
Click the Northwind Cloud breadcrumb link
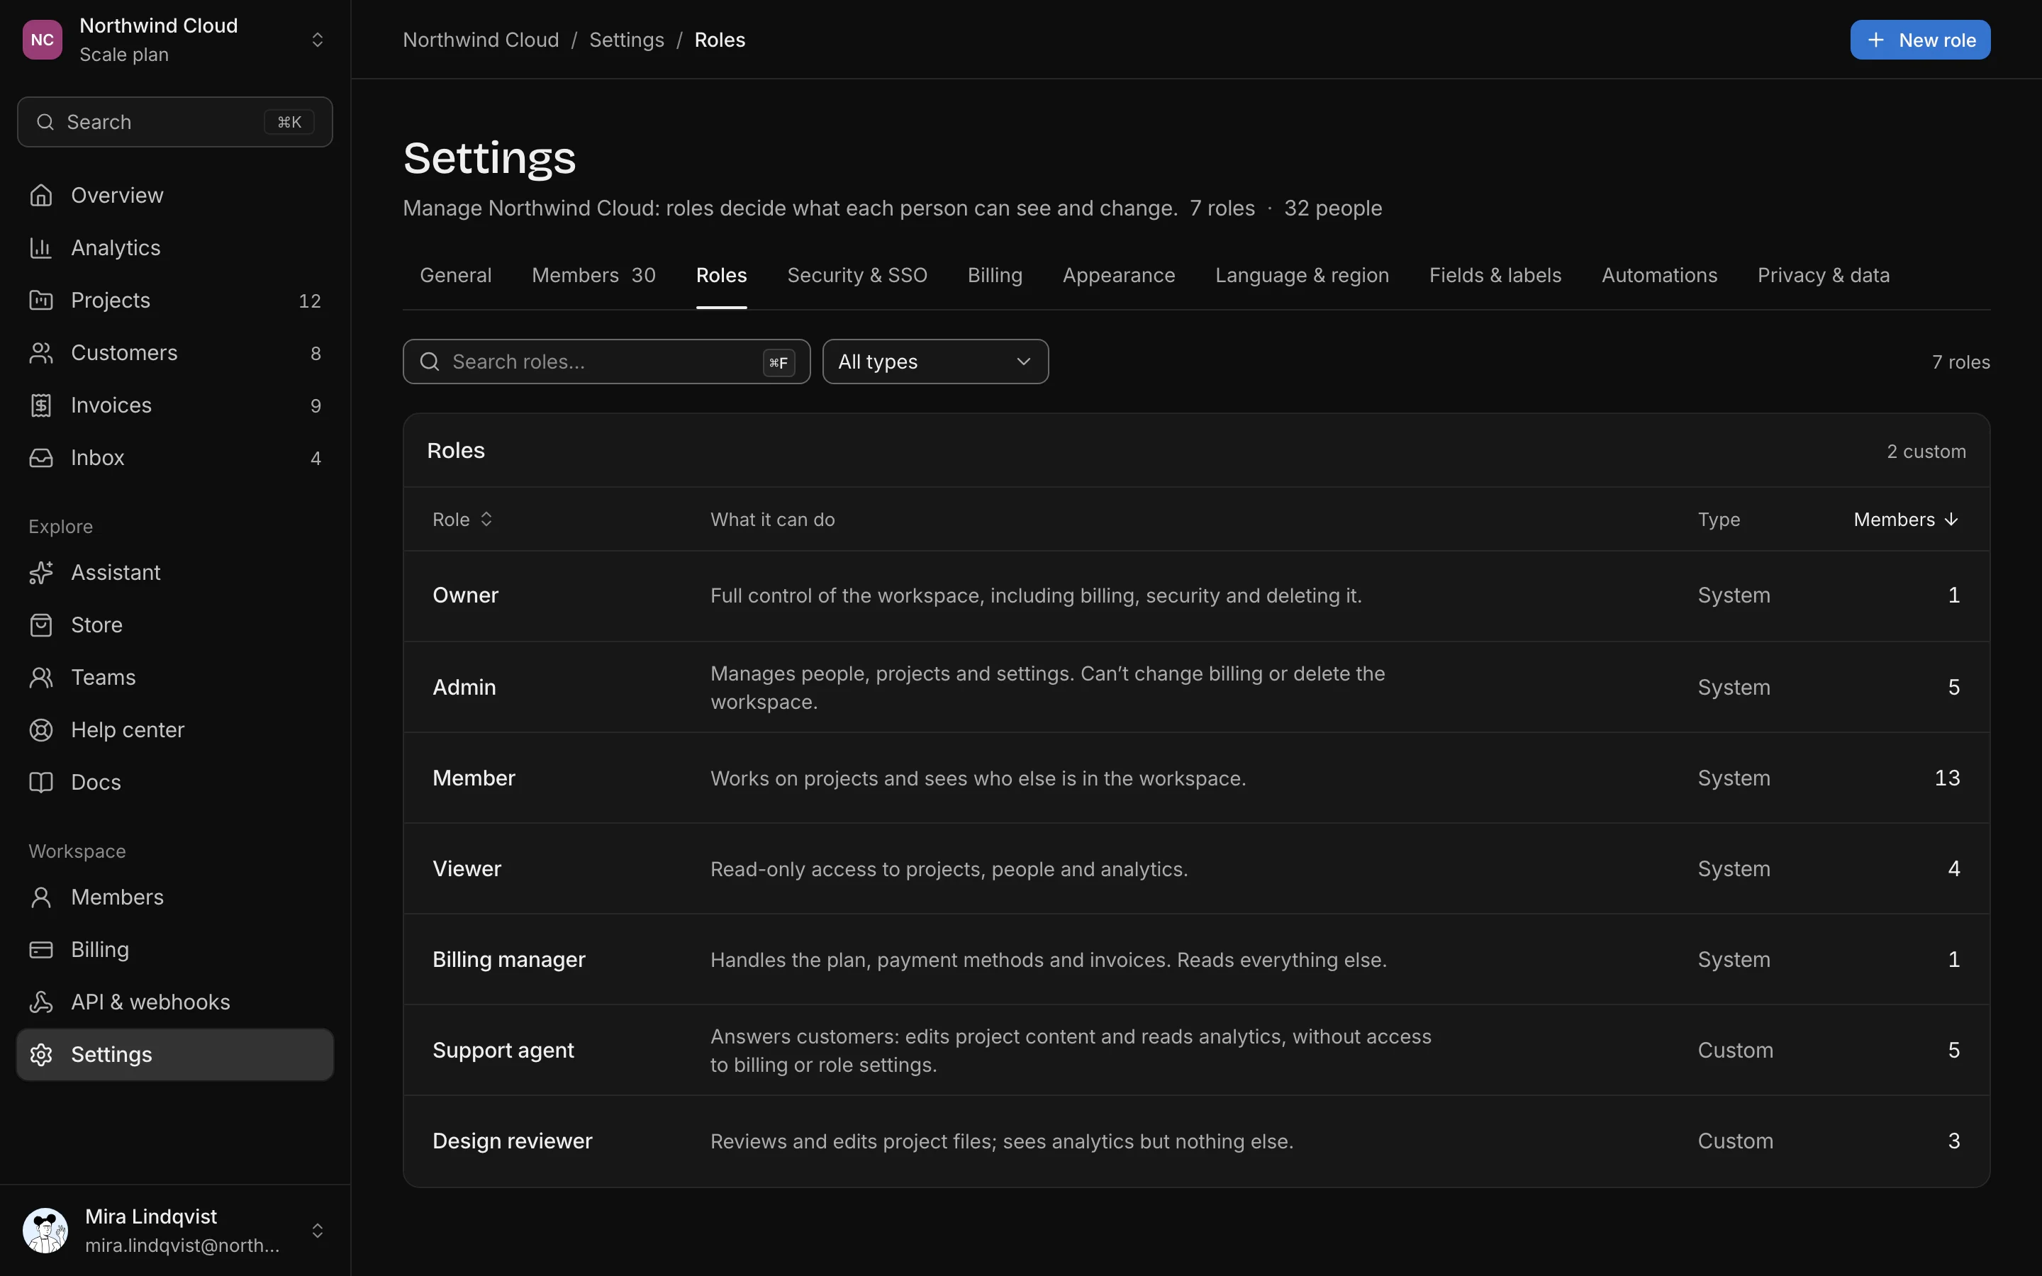[481, 40]
